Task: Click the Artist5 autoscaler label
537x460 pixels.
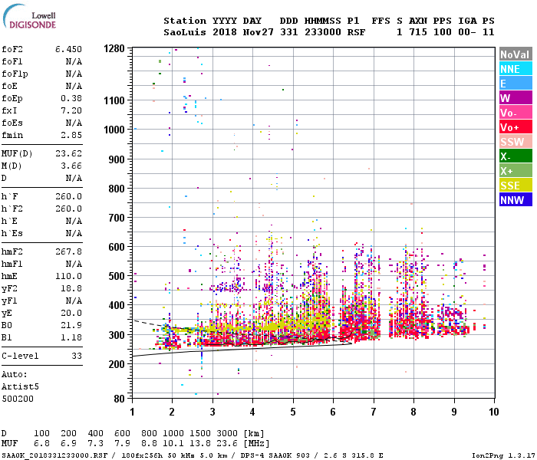Action: [x=20, y=386]
